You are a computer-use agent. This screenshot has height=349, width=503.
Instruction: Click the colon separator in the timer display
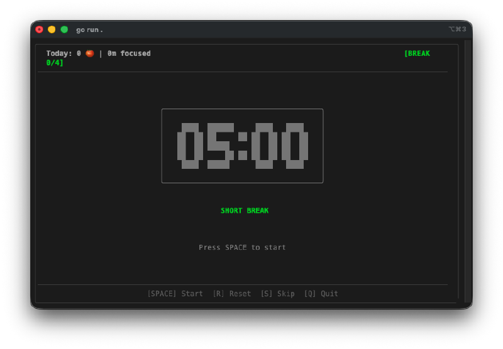click(242, 146)
